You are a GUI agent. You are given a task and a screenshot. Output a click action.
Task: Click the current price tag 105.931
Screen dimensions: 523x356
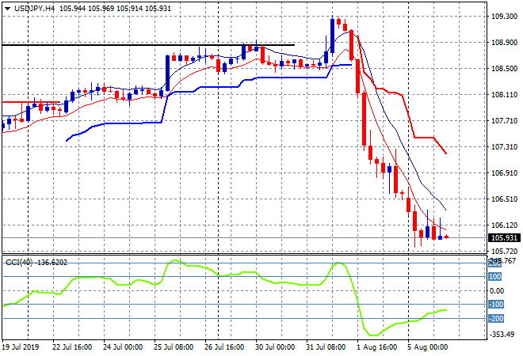(504, 238)
